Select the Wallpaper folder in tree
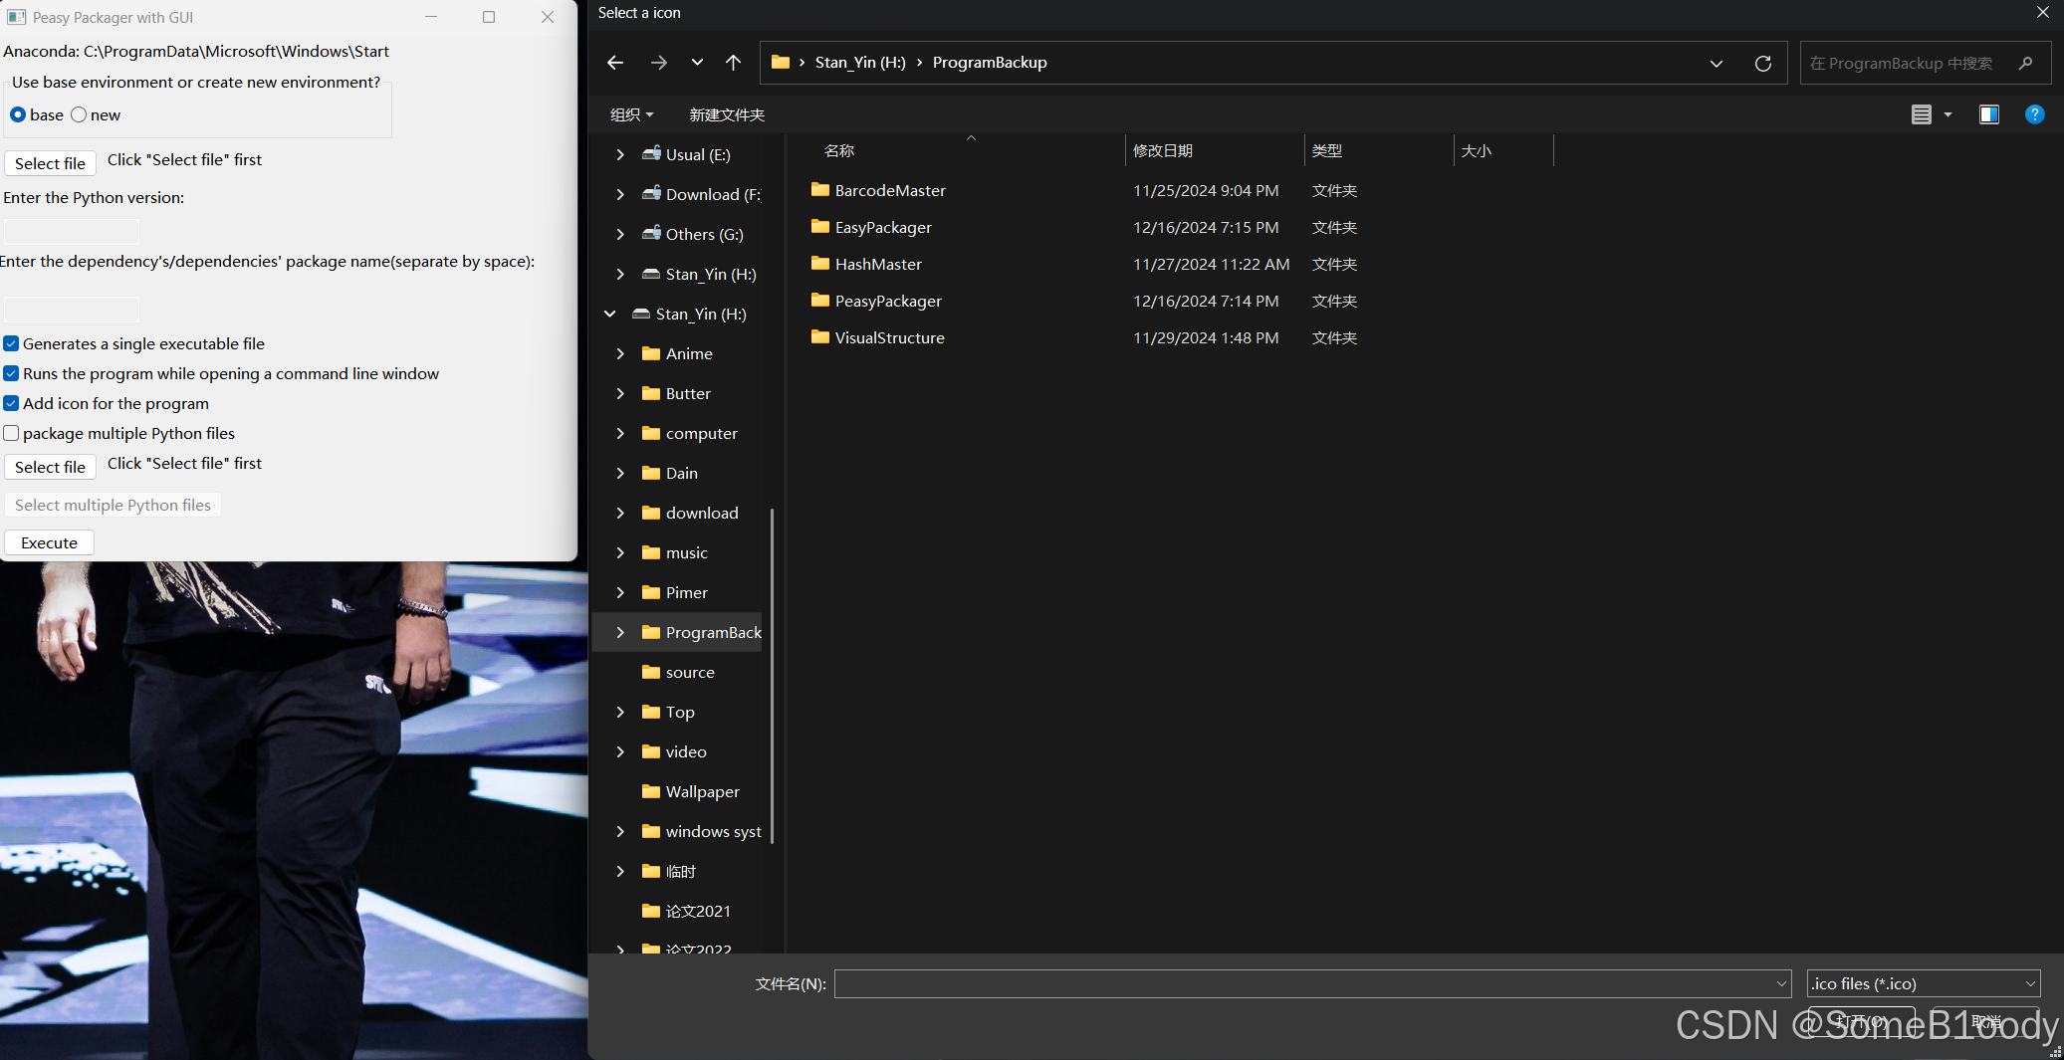 coord(691,791)
